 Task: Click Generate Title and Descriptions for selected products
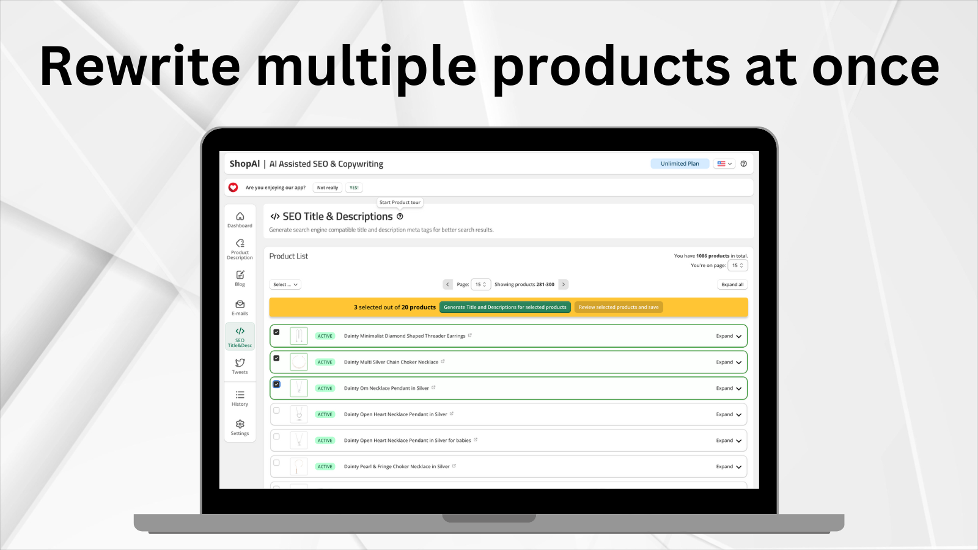pos(505,307)
